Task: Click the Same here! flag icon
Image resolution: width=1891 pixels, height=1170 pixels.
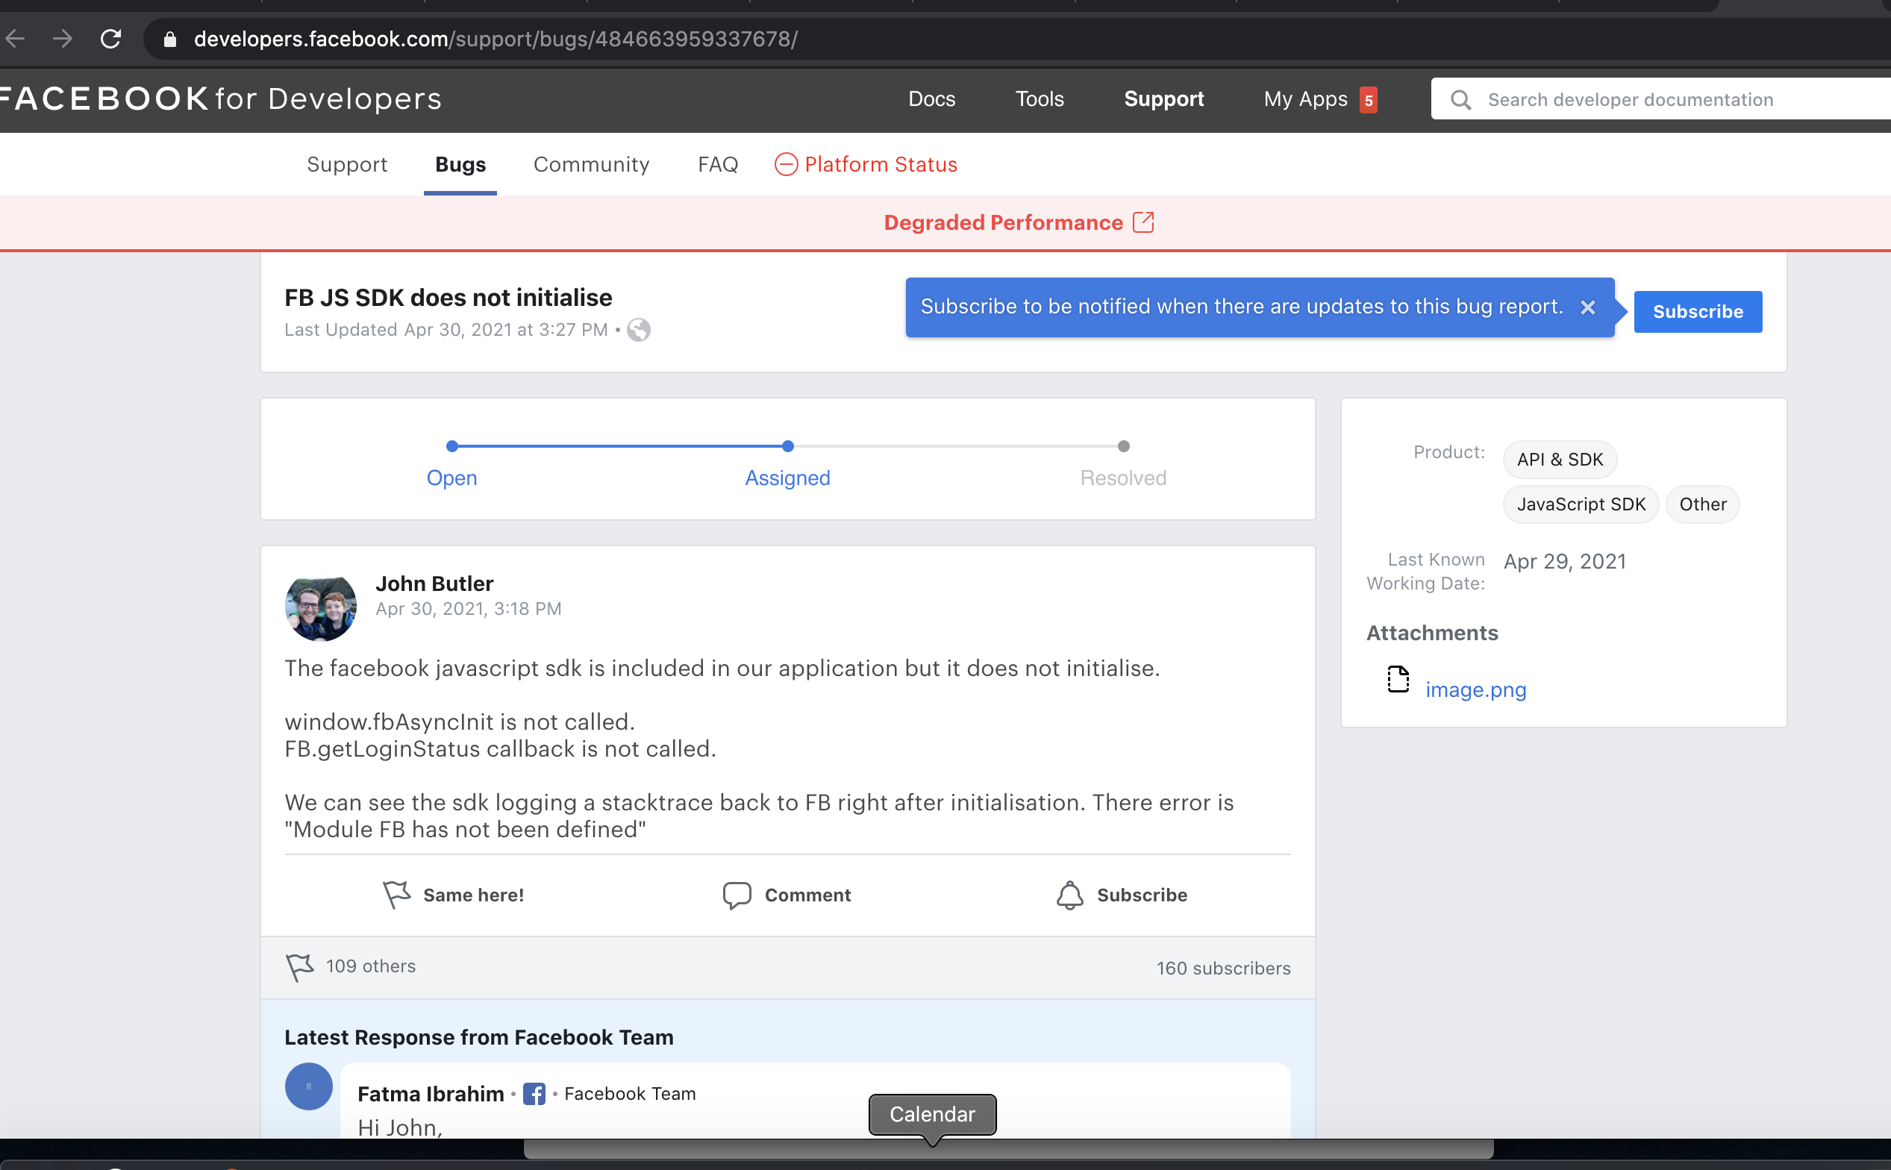Action: (396, 895)
